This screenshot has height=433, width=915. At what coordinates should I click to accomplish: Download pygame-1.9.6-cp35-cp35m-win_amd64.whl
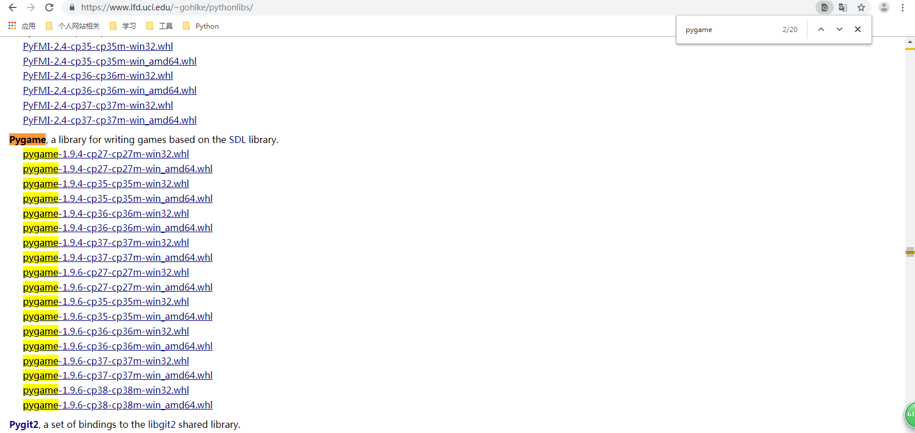coord(118,316)
